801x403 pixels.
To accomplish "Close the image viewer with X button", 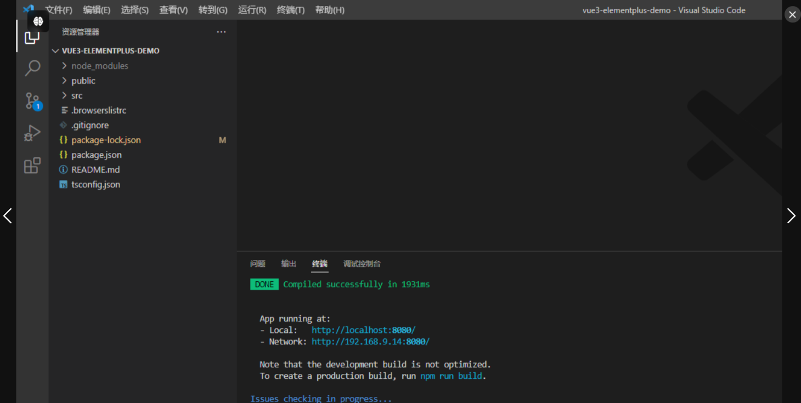I will (x=792, y=15).
